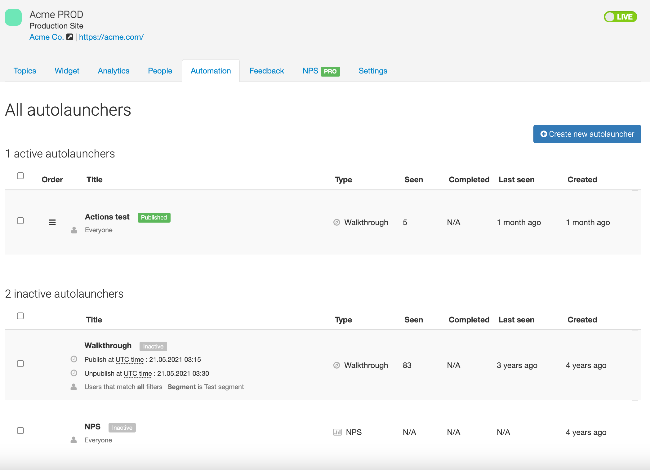Switch to the Feedback tab
Screen dimensions: 650x470
(x=266, y=71)
